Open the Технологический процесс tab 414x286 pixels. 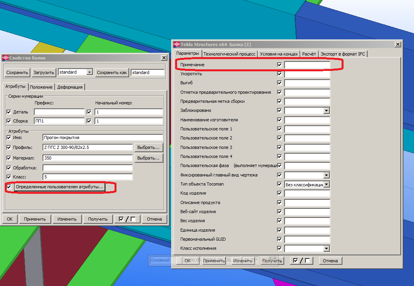tap(230, 54)
